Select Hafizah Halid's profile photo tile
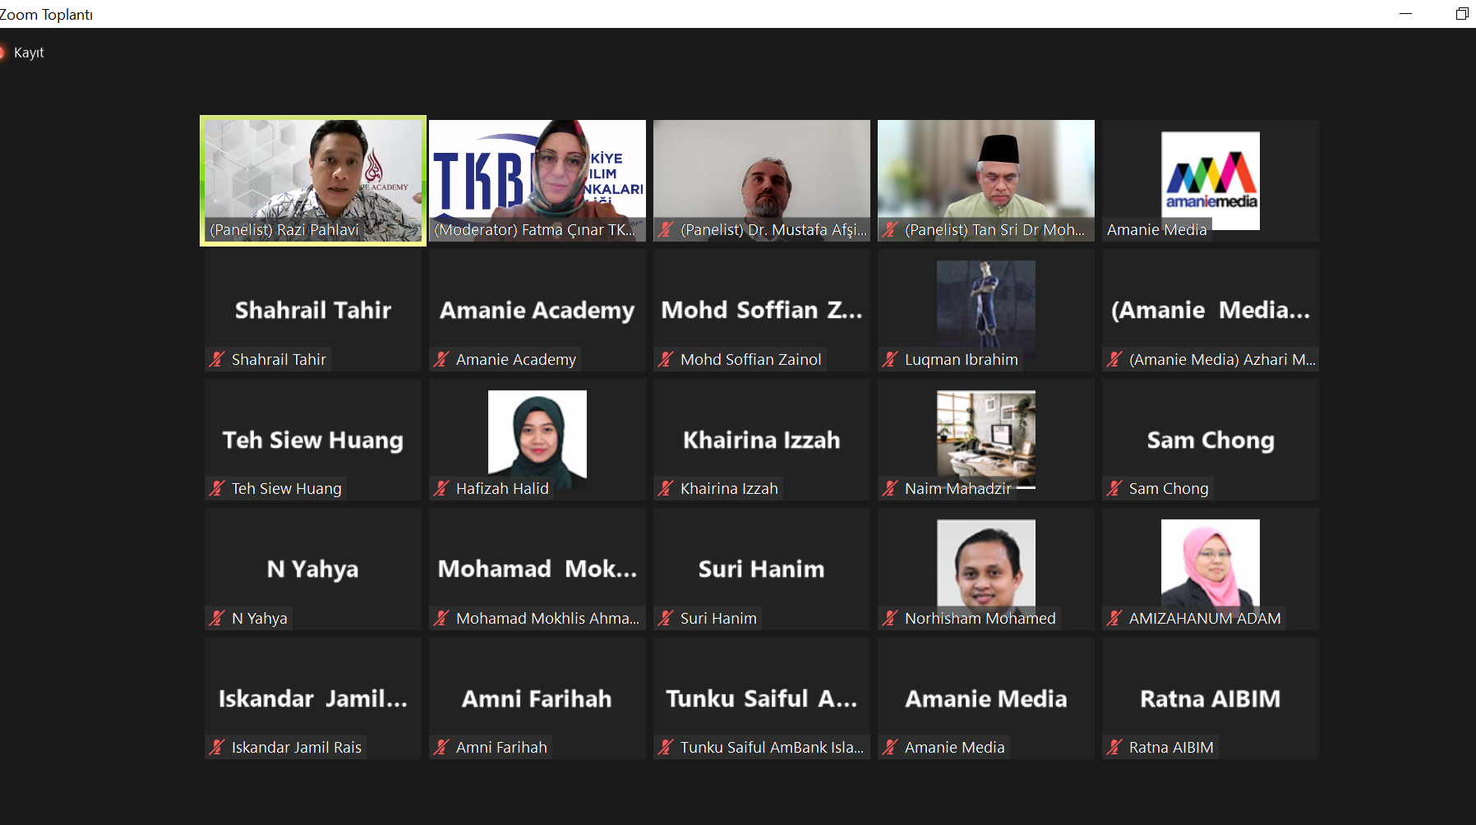This screenshot has height=825, width=1476. [x=537, y=440]
